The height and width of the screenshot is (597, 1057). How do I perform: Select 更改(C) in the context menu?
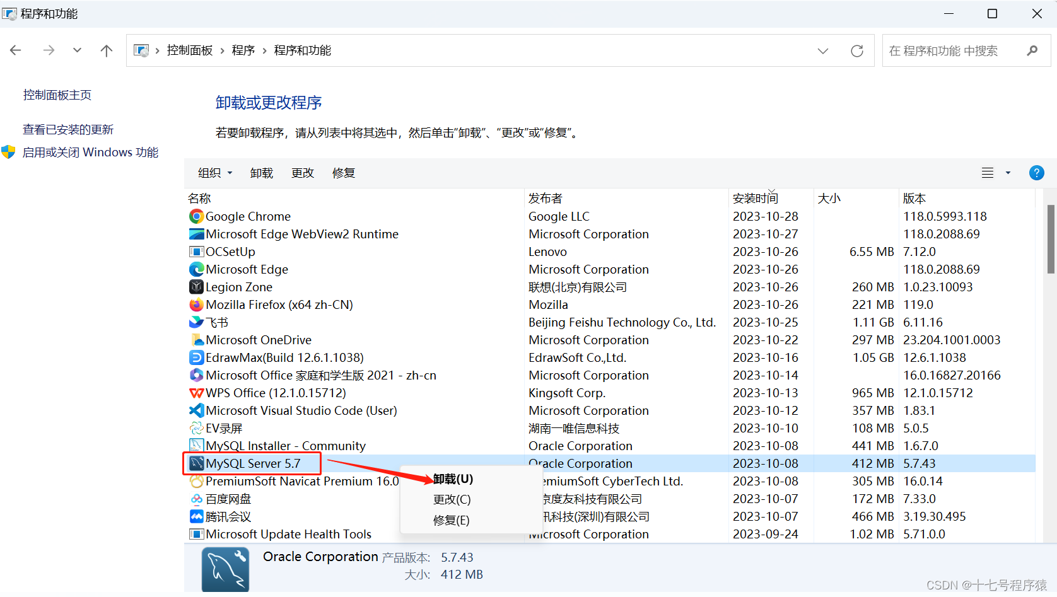pyautogui.click(x=452, y=499)
